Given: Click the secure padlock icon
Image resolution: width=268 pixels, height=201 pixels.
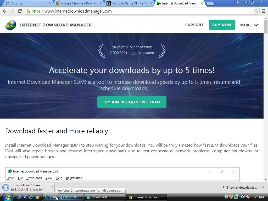Looking at the screenshot, I should click(28, 11).
